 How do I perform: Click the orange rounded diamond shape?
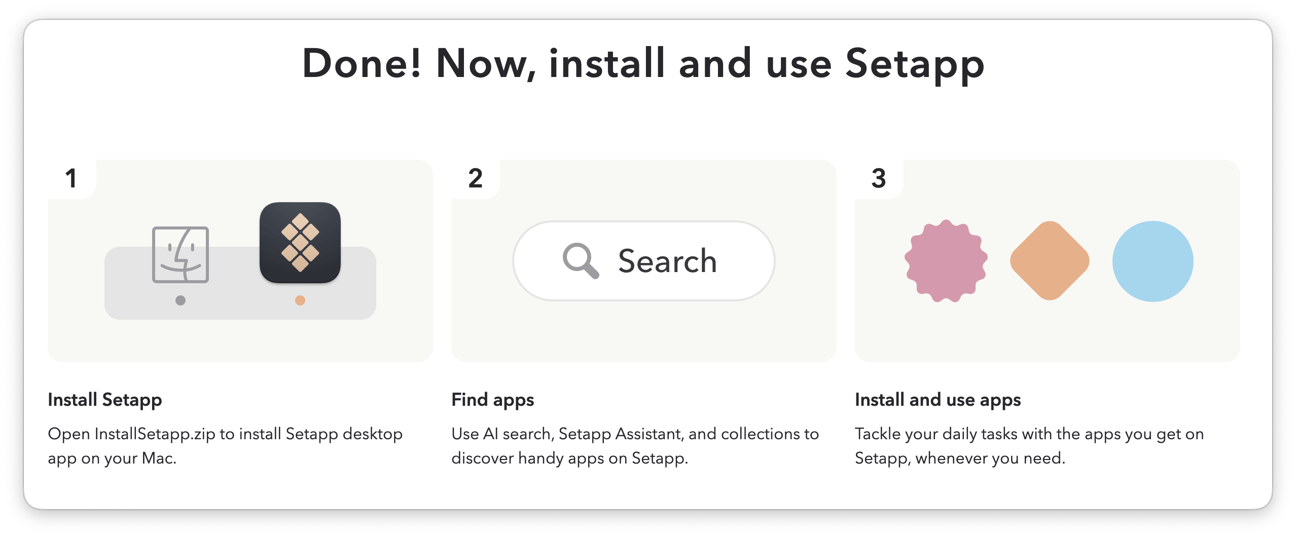(x=1050, y=261)
